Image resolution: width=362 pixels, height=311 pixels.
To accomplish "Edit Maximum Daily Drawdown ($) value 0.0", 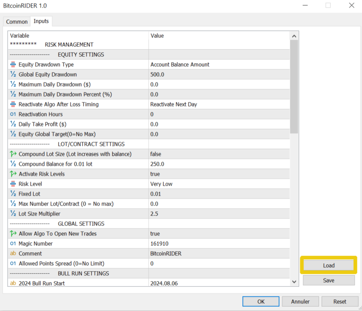I will (219, 84).
